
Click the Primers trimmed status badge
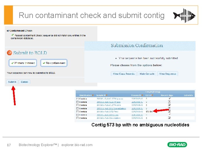[23, 63]
